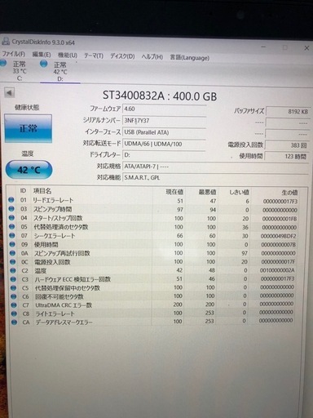This screenshot has height=418, width=313.
Task: Click the 正常 health status button
Action: click(x=29, y=128)
